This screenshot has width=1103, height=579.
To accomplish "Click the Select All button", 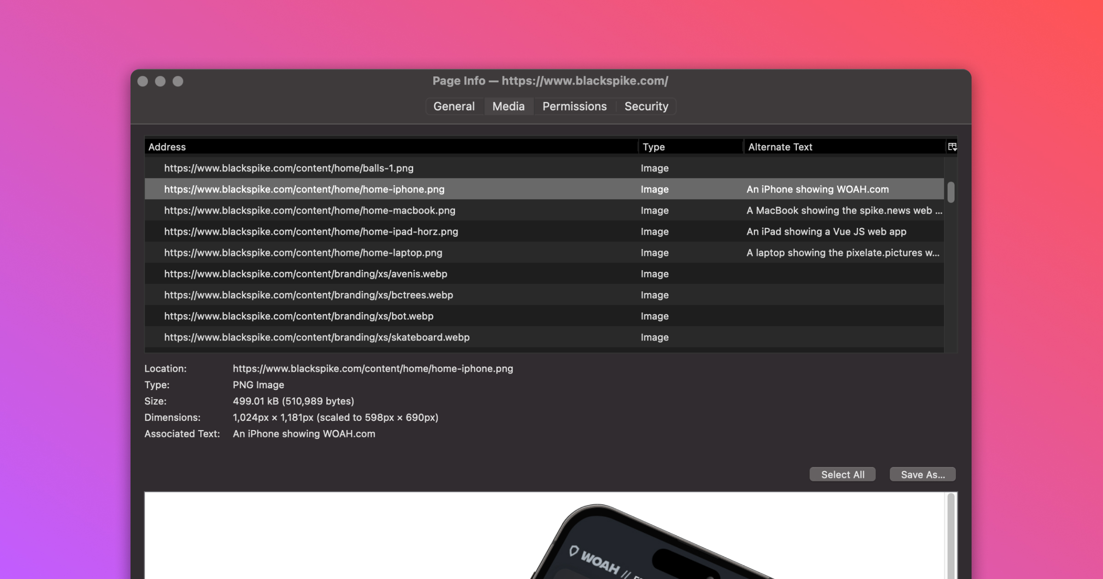I will coord(842,474).
